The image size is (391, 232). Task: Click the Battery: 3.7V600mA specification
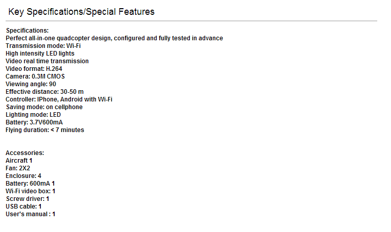[x=34, y=122]
